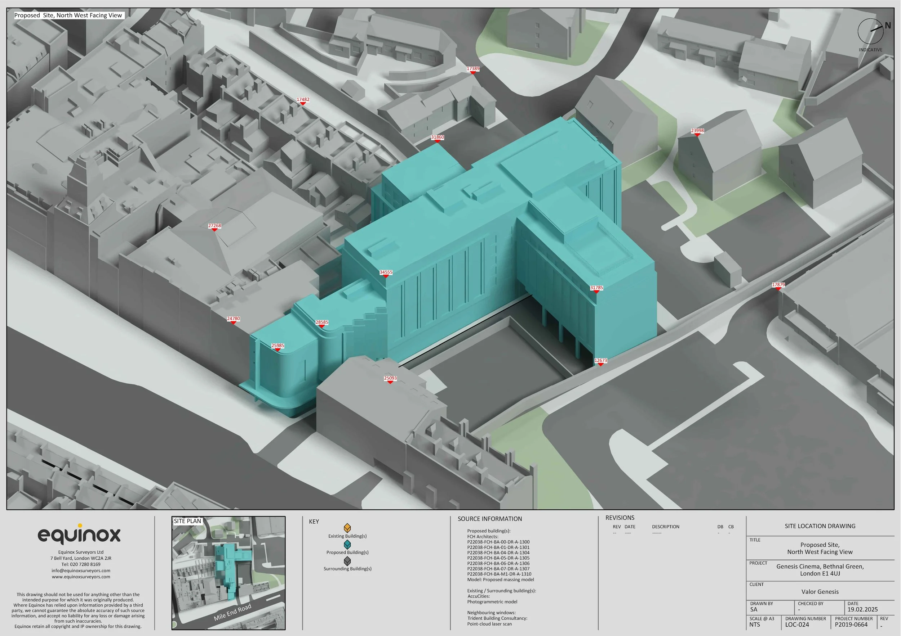Click the 12673 height marker

(600, 361)
